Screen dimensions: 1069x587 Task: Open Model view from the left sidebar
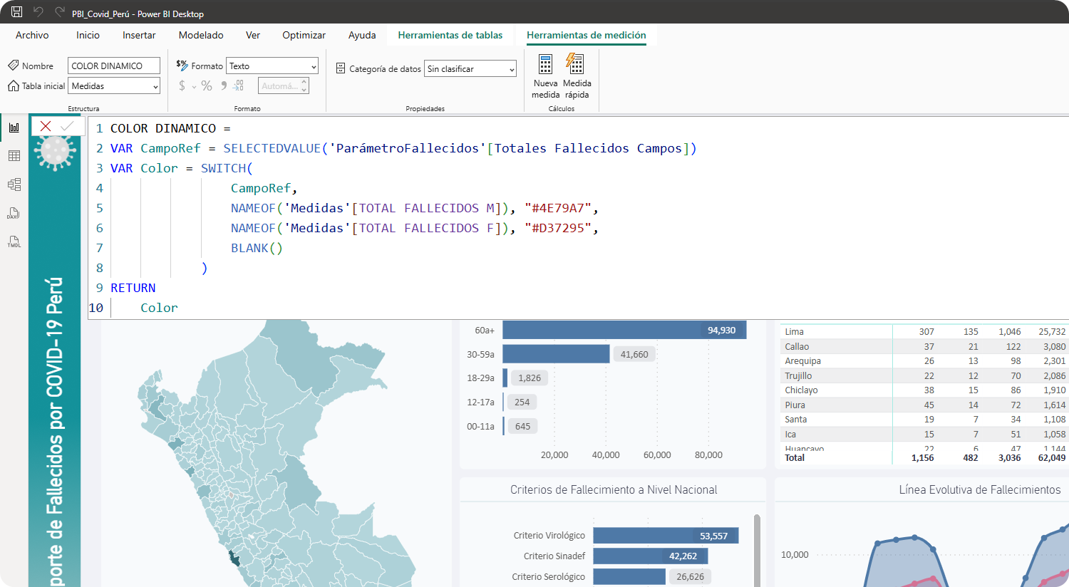pyautogui.click(x=14, y=185)
